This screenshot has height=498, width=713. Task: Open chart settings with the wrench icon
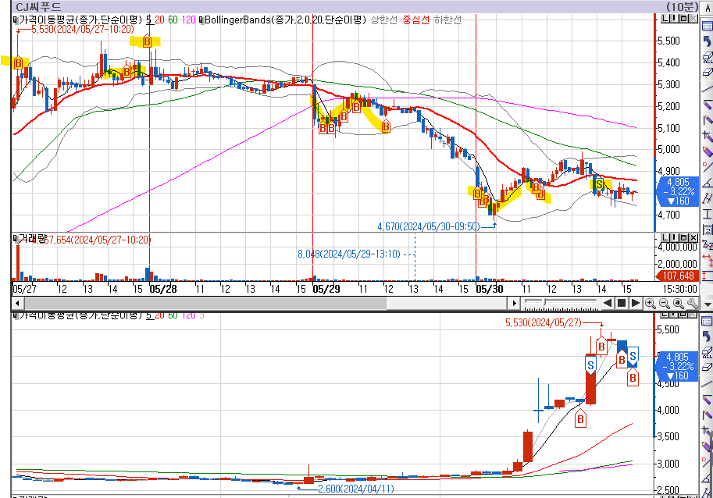coord(693,304)
